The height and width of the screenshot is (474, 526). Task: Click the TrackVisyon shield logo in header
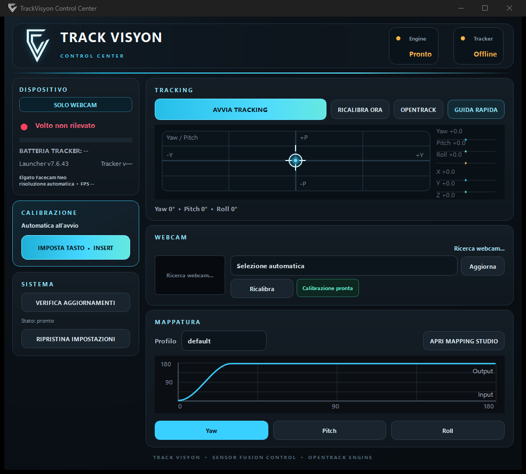coord(37,45)
